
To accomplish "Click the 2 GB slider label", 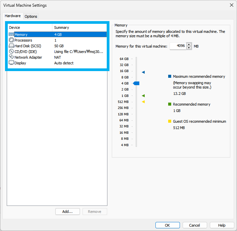I will (125, 89).
